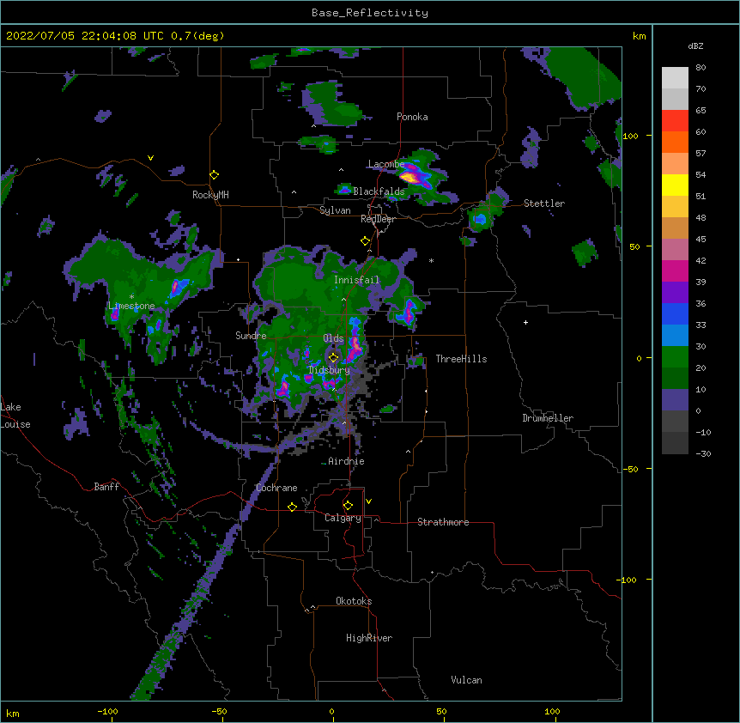Select the Limestone label
Screen dimensions: 740x723
click(131, 306)
